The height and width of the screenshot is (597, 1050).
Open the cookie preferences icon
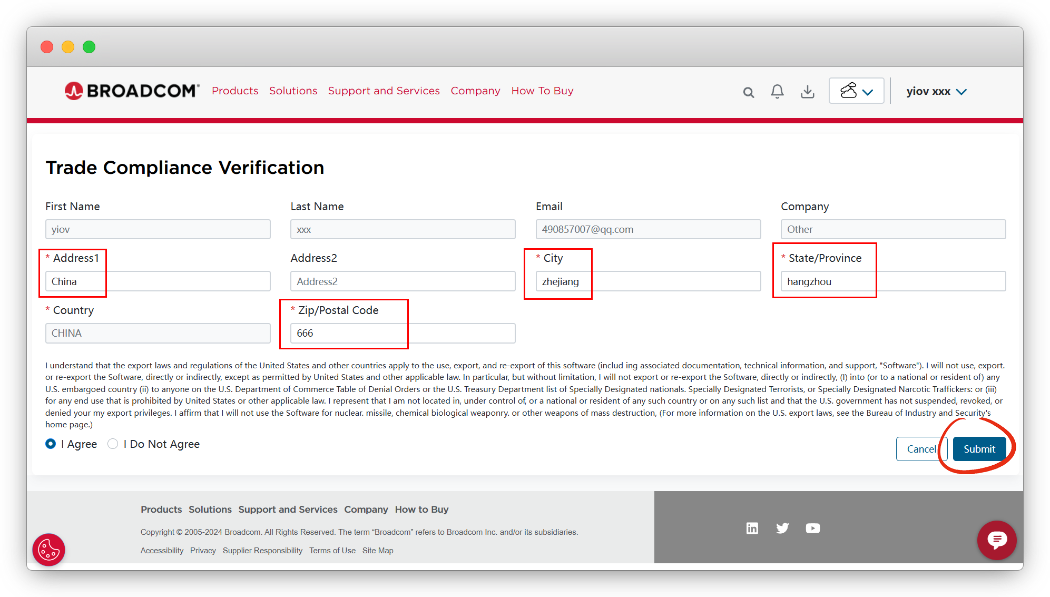(49, 550)
